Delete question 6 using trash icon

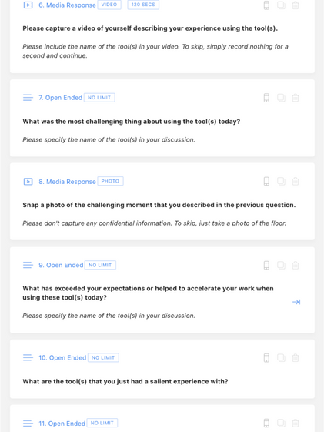click(295, 5)
